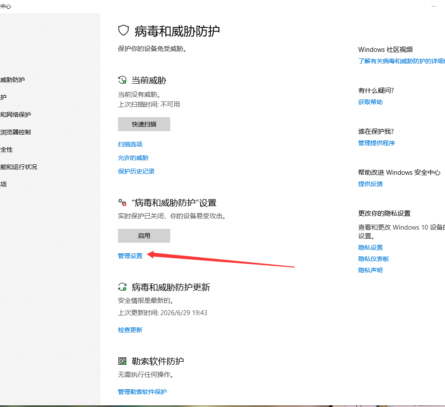This screenshot has width=445, height=407.
Task: Open 隐私仪表板 link
Action: click(x=374, y=259)
